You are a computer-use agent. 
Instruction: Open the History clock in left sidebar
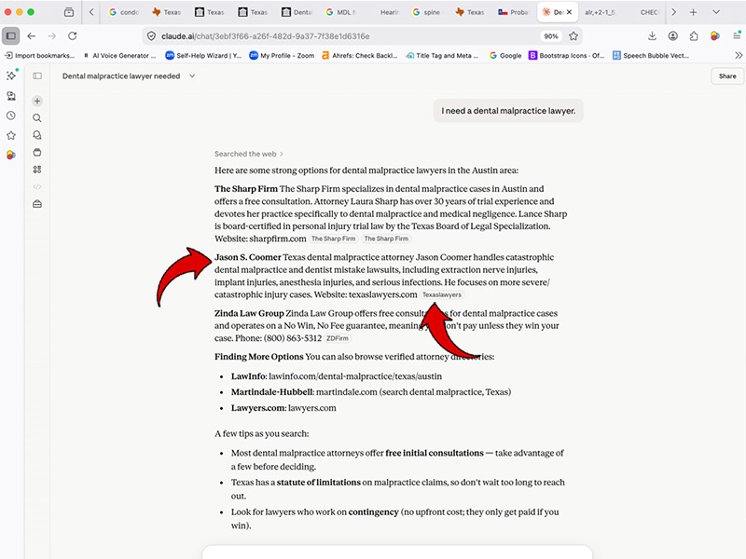[11, 116]
